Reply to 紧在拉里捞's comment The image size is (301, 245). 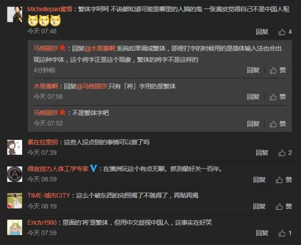click(262, 153)
